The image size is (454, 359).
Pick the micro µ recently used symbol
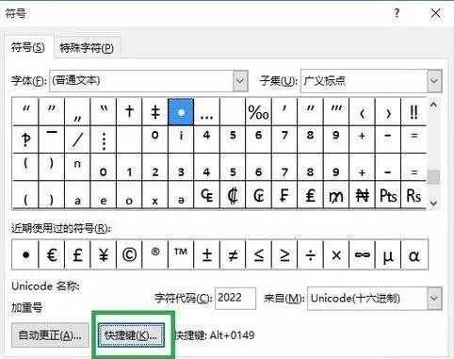(388, 254)
